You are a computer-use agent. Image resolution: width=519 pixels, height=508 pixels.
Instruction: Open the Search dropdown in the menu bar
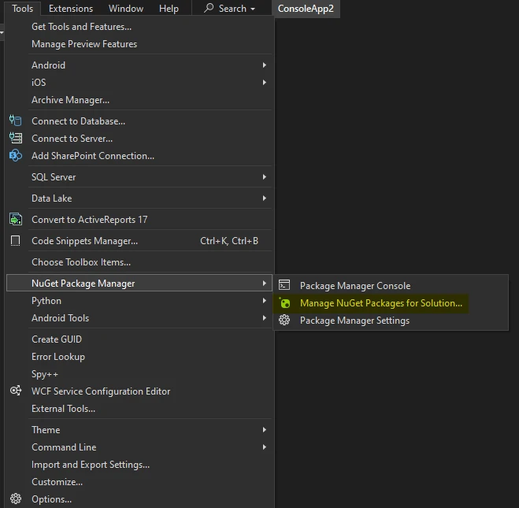[x=230, y=9]
